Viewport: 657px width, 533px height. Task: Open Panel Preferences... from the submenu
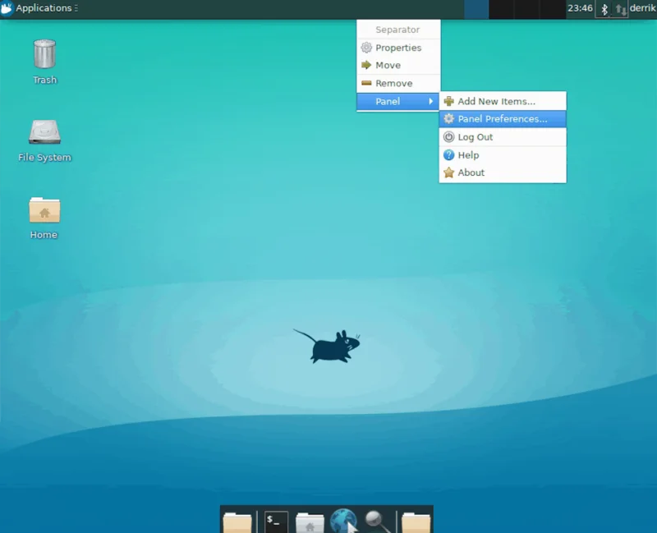point(503,119)
